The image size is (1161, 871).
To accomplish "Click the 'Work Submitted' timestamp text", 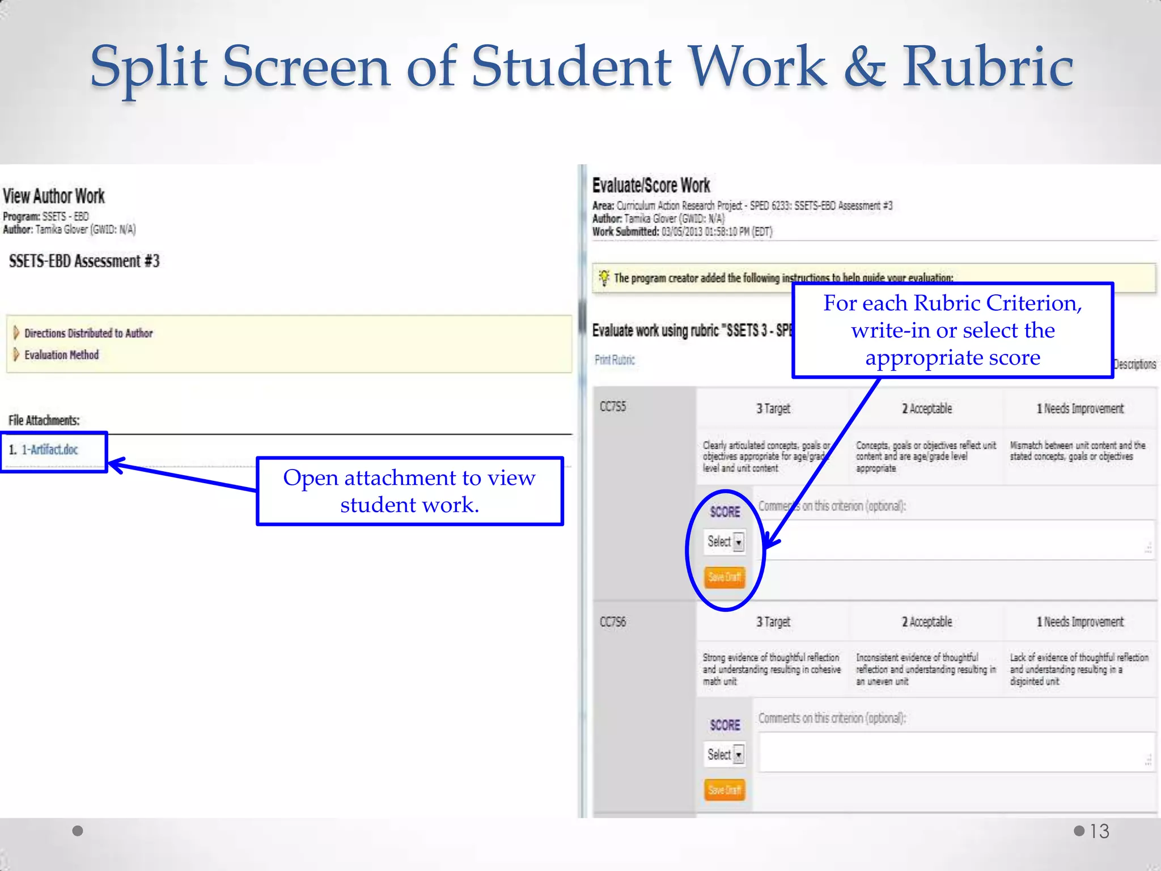I will click(x=683, y=231).
